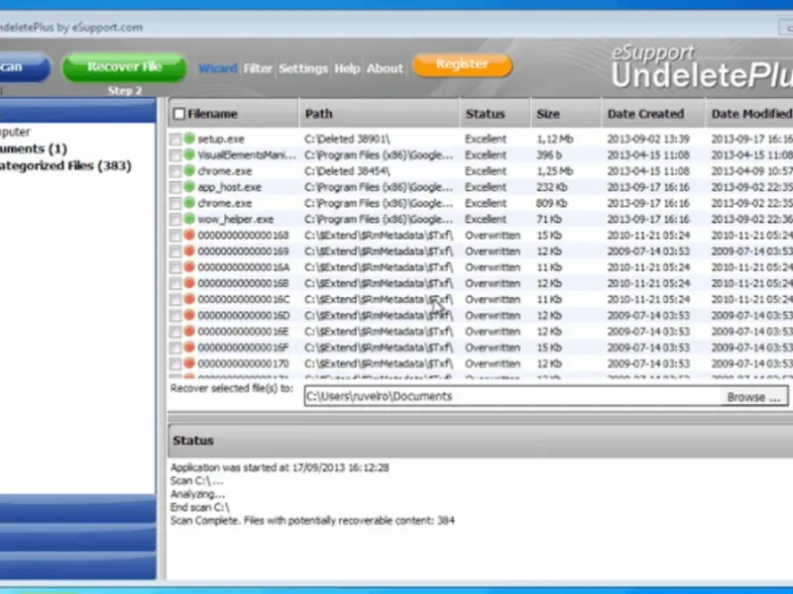Sort by the Date Modified column header
Screen dimensions: 793x594
[749, 114]
